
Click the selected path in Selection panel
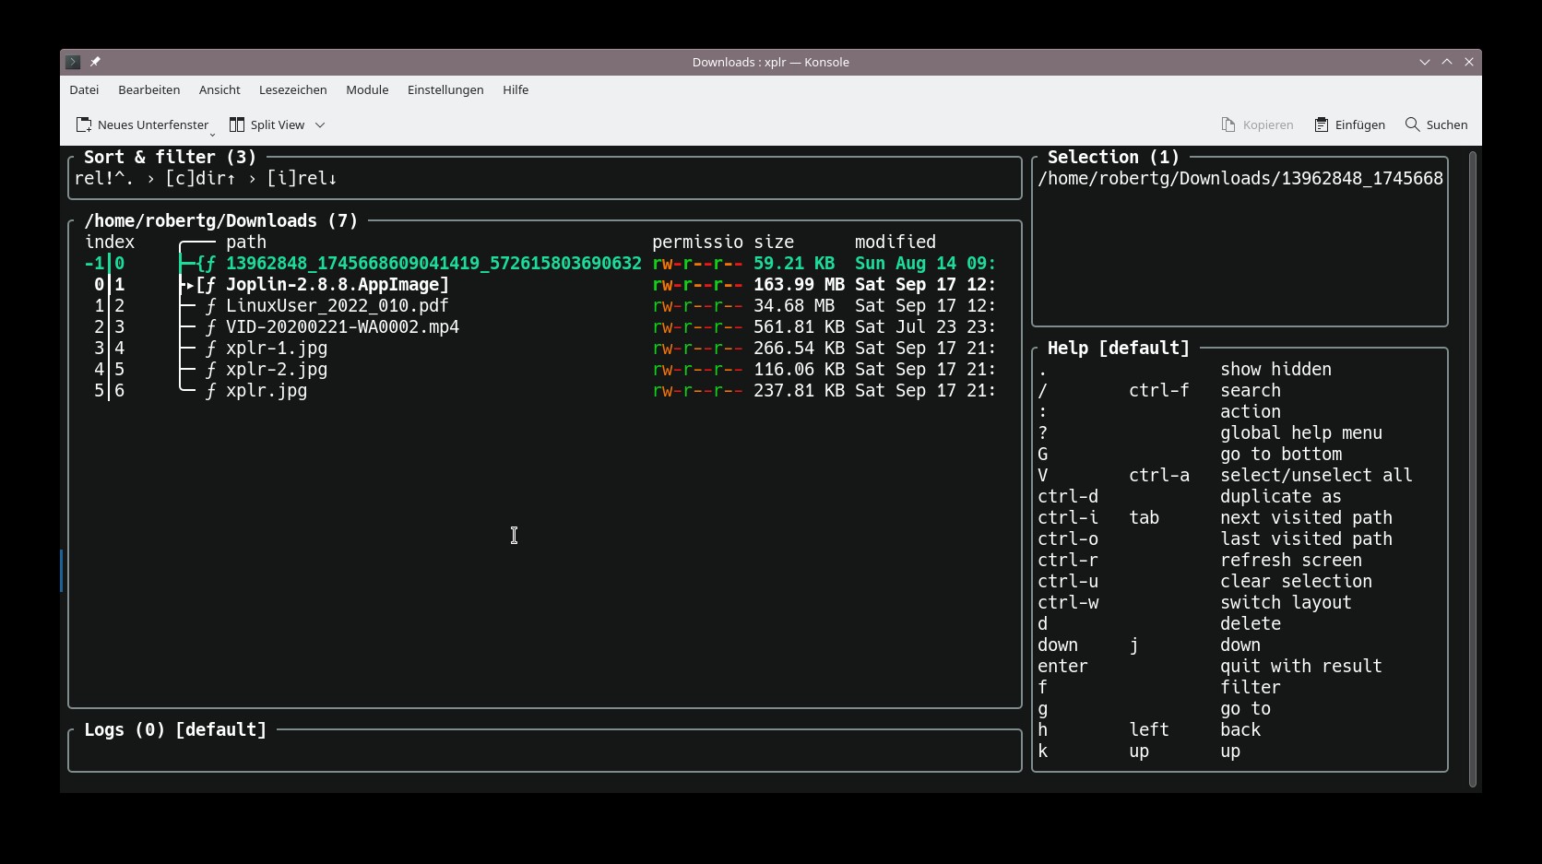point(1240,178)
